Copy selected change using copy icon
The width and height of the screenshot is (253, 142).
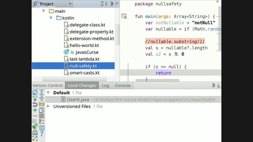[x=42, y=110]
